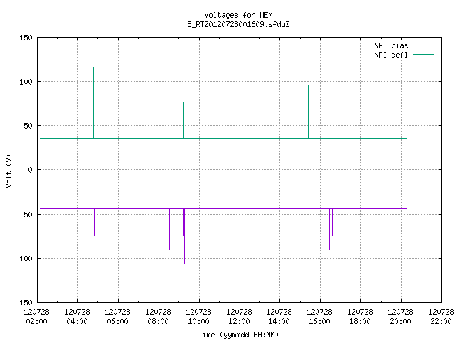This screenshot has width=455, height=341.
Task: Click the x-axis tick label '120728 14:00'
Action: click(x=279, y=317)
